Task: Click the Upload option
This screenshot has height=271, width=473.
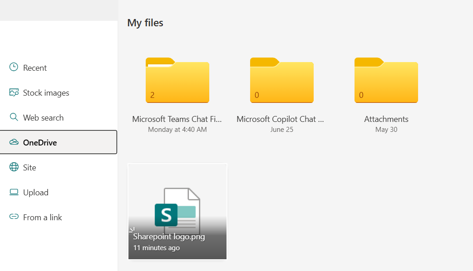Action: point(35,192)
